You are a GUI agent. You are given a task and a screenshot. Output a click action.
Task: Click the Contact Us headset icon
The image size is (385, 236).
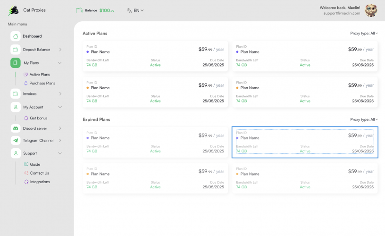(26, 173)
